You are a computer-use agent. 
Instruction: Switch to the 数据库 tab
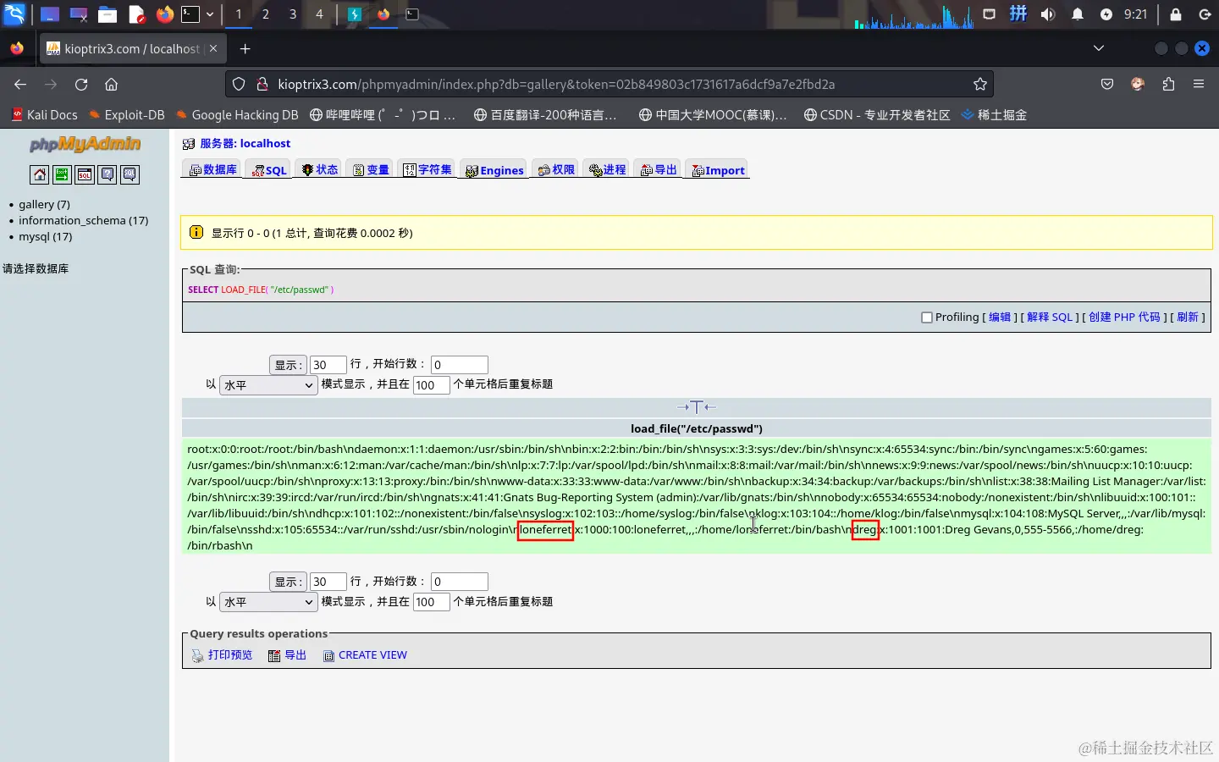212,169
